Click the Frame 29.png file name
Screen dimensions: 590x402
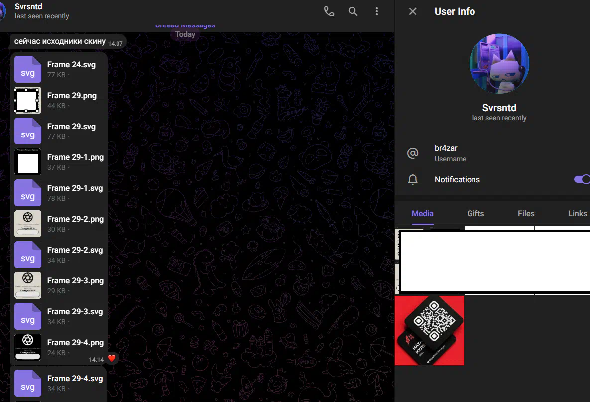point(72,96)
